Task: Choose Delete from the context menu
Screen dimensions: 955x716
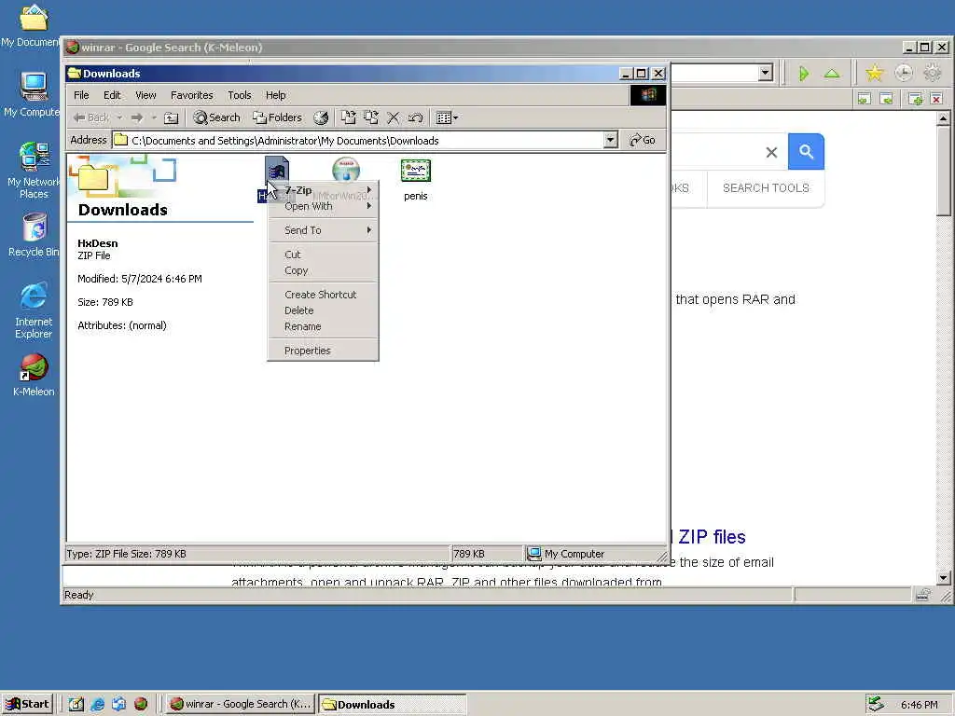Action: point(323,310)
